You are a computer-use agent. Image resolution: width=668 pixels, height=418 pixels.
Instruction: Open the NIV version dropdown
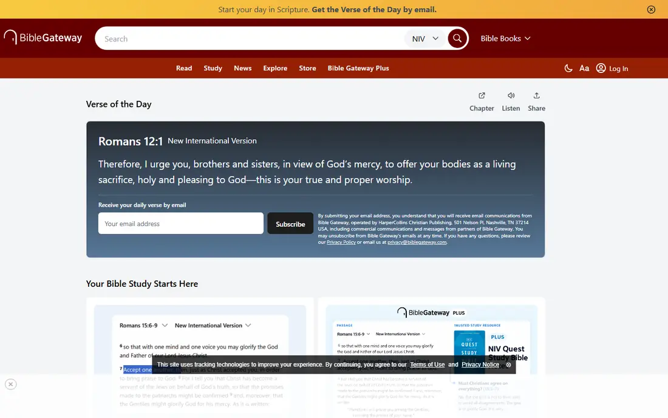click(x=424, y=39)
